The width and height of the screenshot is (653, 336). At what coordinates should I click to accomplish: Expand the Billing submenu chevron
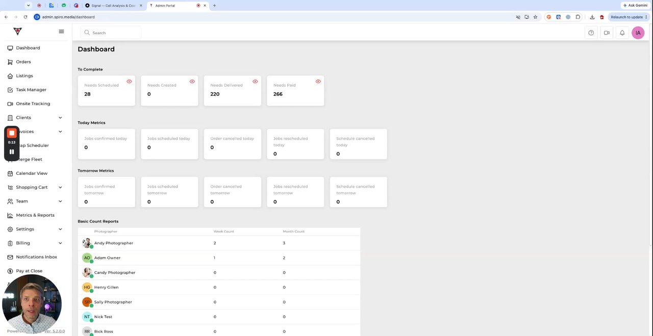click(60, 243)
